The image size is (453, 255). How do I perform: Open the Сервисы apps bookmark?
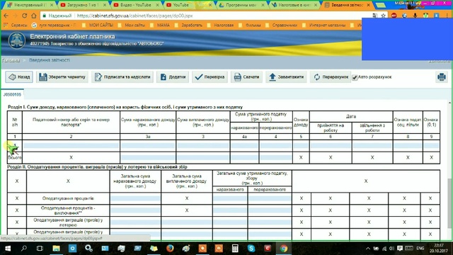16,25
